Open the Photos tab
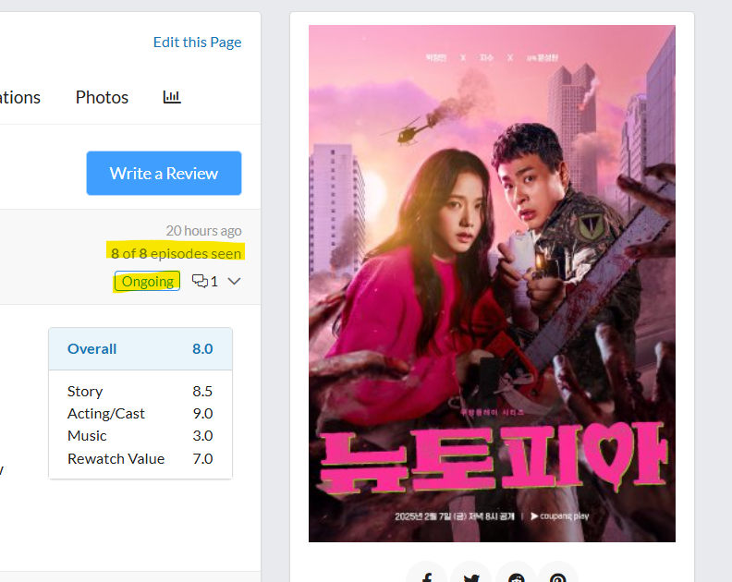732x582 pixels. pos(102,97)
